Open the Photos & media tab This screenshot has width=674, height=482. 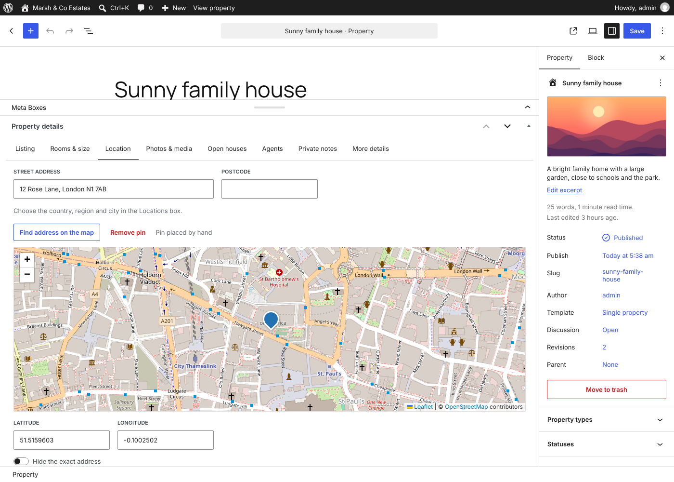[169, 149]
